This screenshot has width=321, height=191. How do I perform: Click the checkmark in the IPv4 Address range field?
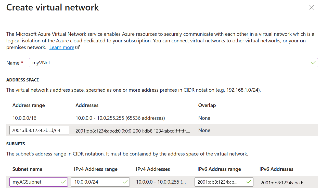[125, 182]
